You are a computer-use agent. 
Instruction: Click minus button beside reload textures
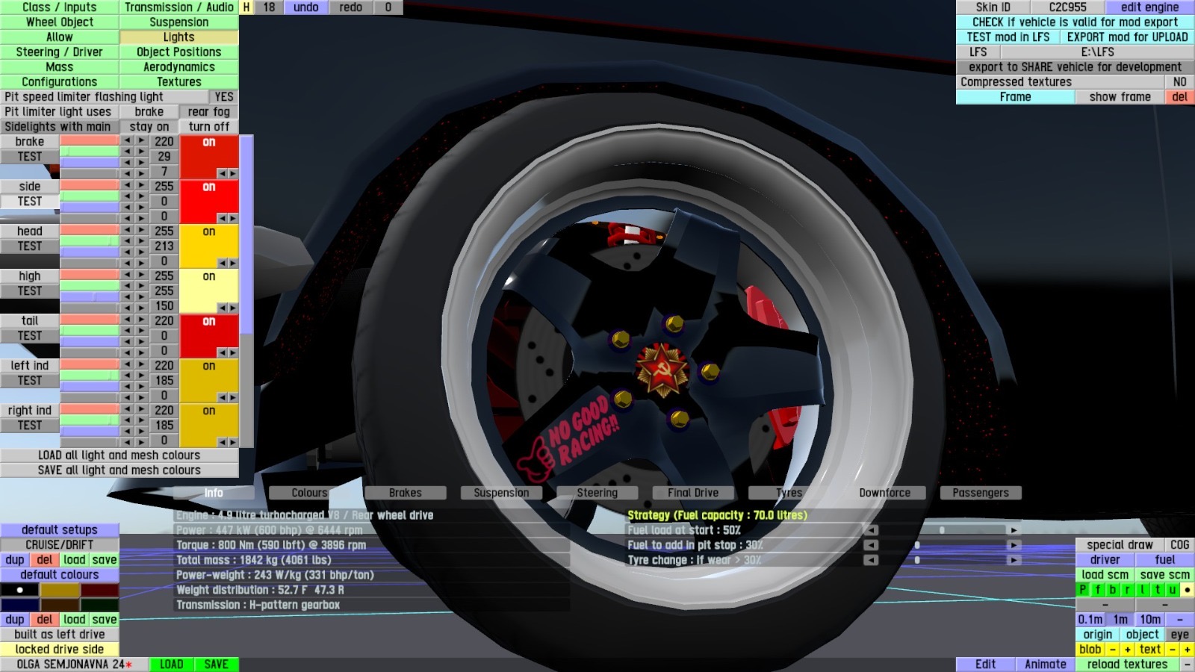(1188, 664)
